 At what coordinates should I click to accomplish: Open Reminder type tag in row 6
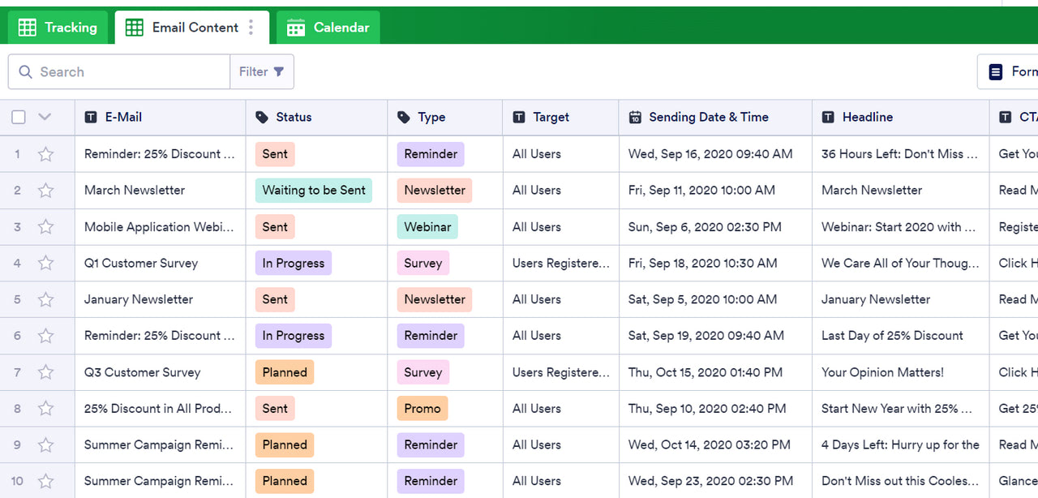pyautogui.click(x=431, y=336)
